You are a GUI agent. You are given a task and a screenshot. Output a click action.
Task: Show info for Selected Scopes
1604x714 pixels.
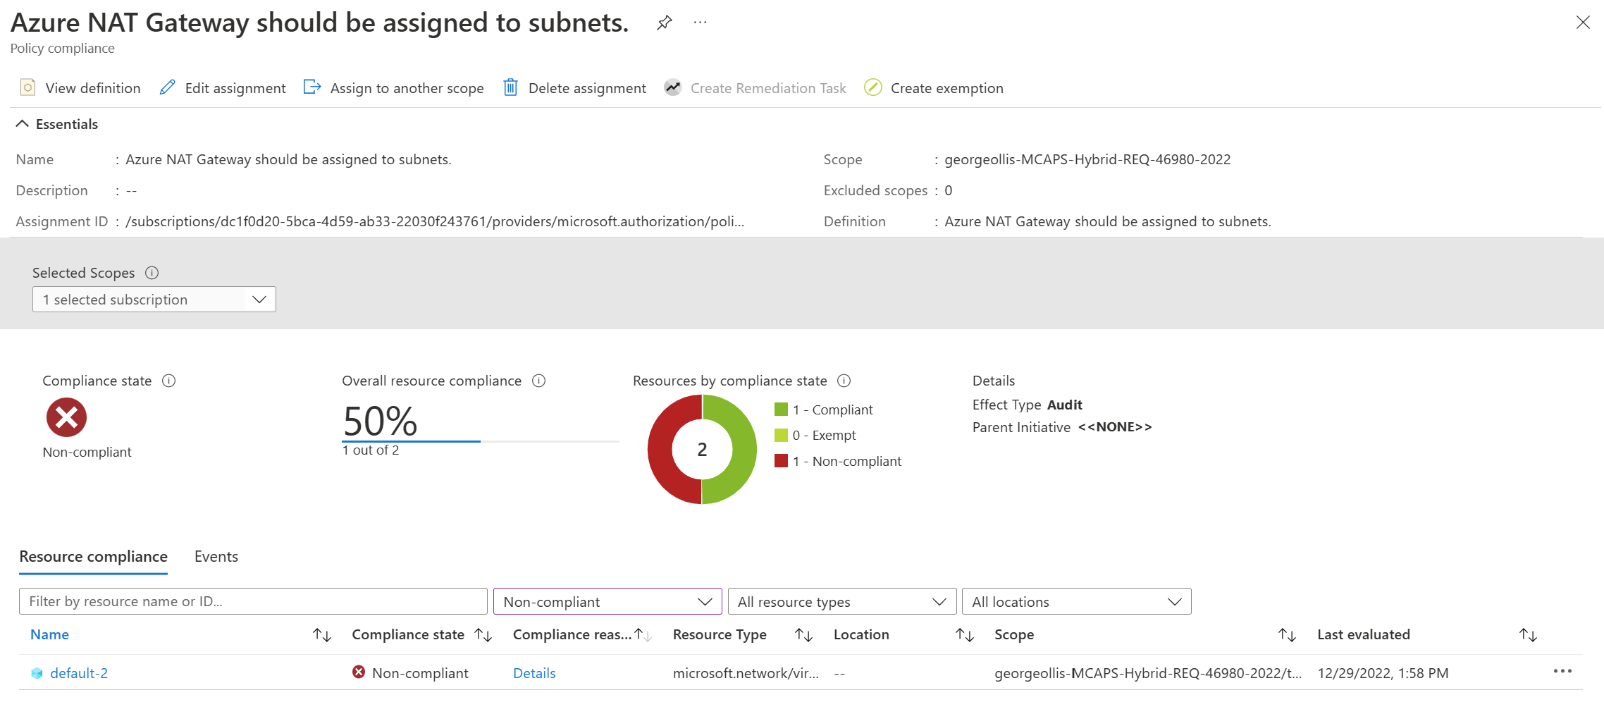pyautogui.click(x=152, y=273)
